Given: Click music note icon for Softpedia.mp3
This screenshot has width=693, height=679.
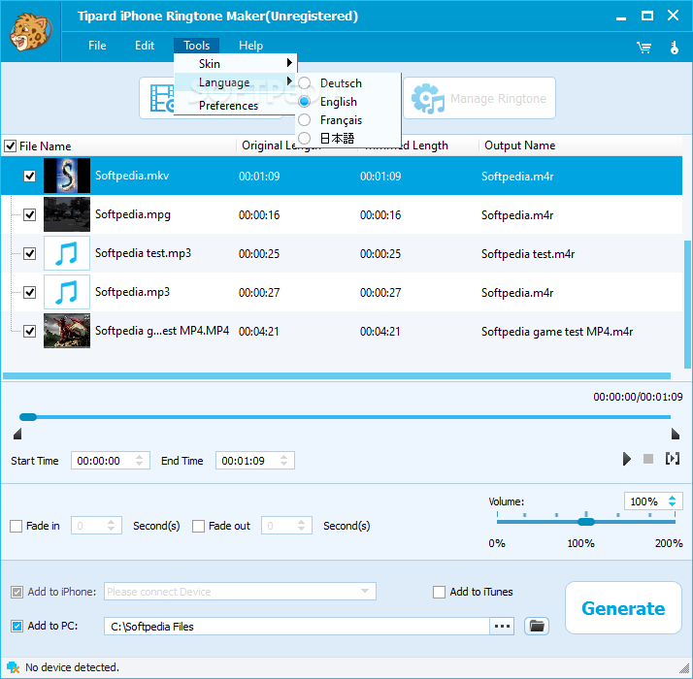Looking at the screenshot, I should (x=67, y=292).
